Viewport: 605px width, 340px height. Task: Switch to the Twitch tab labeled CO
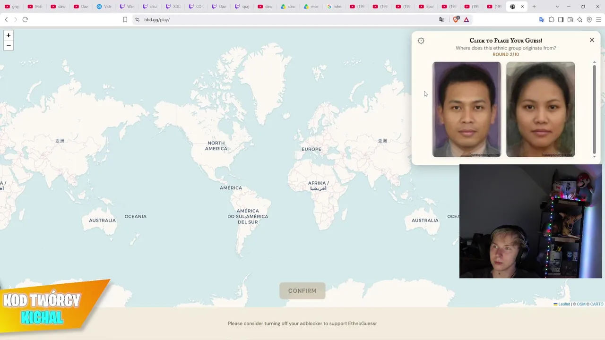tap(196, 7)
